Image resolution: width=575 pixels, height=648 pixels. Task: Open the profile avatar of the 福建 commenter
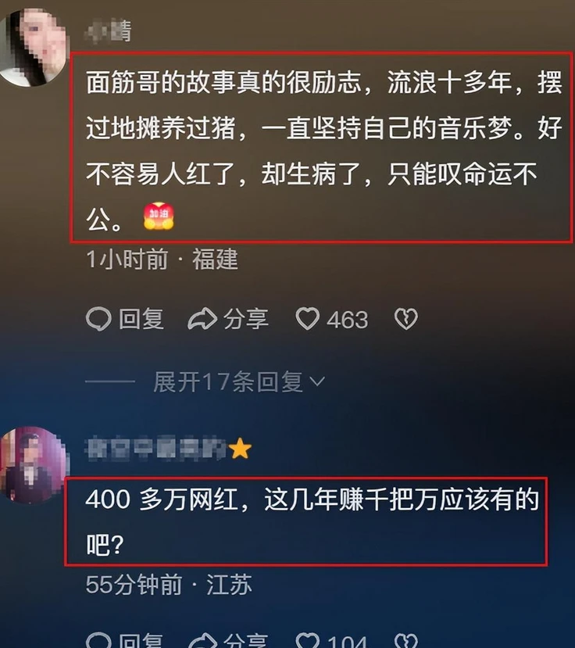33,48
